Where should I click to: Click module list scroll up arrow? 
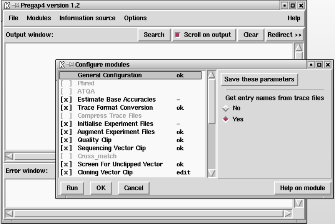pos(212,75)
